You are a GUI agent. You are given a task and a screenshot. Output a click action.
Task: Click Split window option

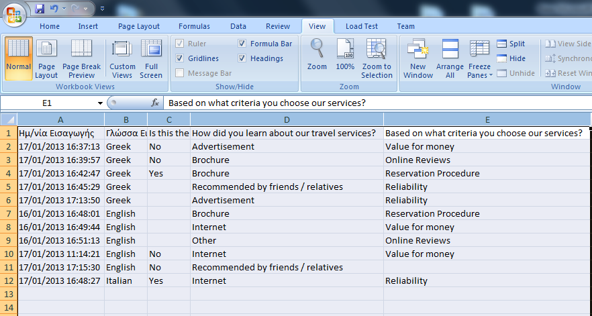pos(511,44)
